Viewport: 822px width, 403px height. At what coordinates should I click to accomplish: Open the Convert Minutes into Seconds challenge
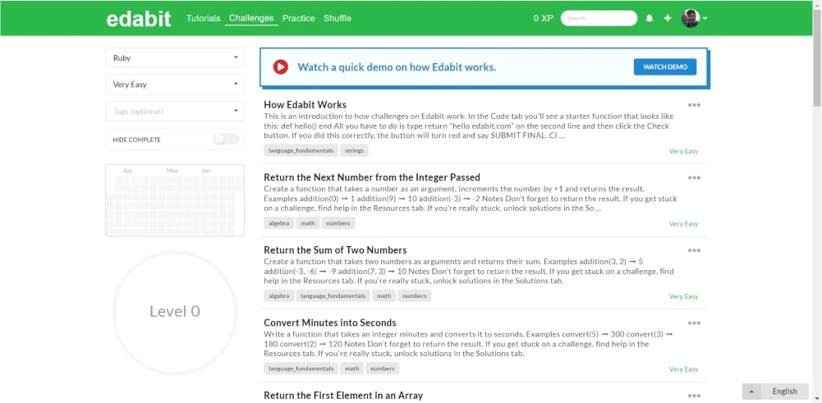click(x=329, y=323)
